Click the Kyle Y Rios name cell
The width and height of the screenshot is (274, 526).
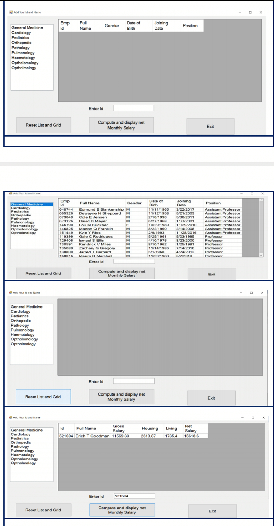[101, 233]
